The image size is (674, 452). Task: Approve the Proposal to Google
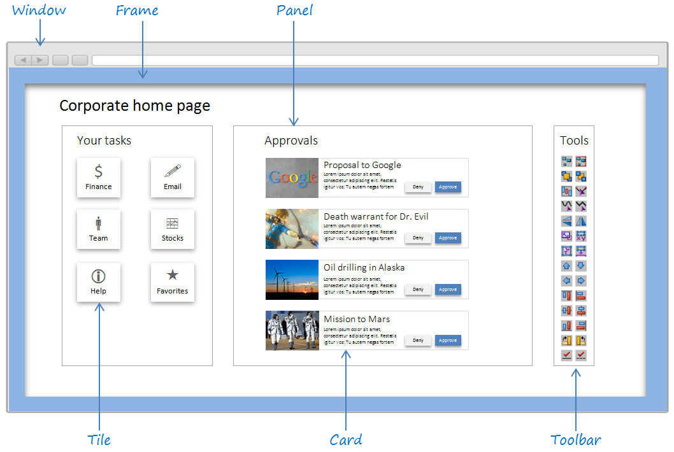pos(448,187)
